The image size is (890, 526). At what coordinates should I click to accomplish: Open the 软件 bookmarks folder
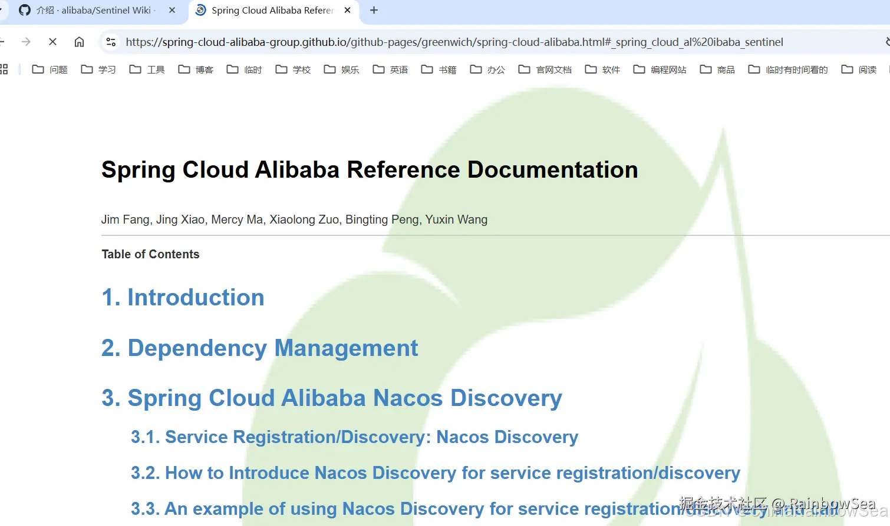pyautogui.click(x=602, y=69)
